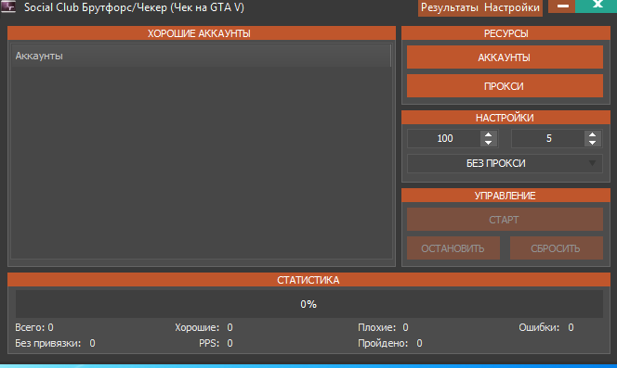Click the Аккаунты column header
The image size is (617, 368).
[x=201, y=56]
